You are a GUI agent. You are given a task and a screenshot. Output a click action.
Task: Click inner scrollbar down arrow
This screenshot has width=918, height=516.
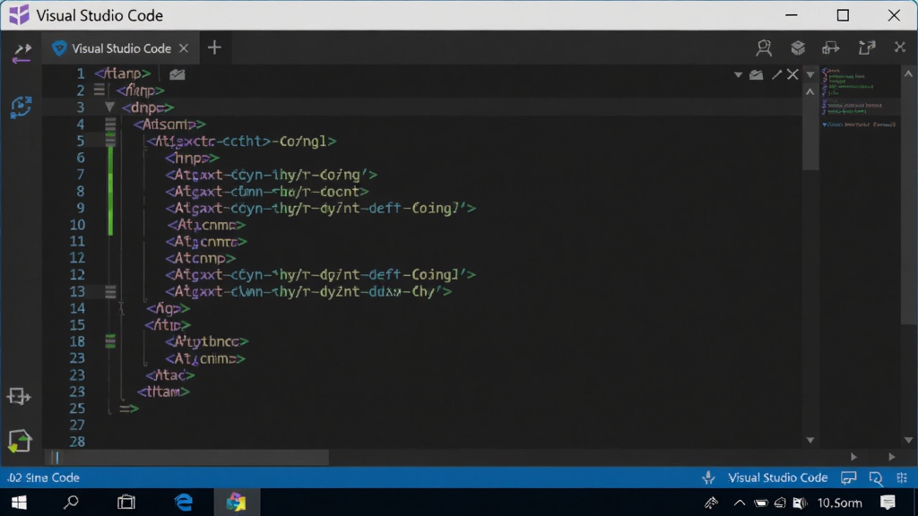[810, 440]
